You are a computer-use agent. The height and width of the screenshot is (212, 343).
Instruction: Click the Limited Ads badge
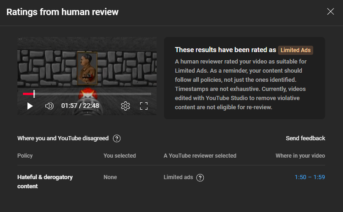click(295, 50)
